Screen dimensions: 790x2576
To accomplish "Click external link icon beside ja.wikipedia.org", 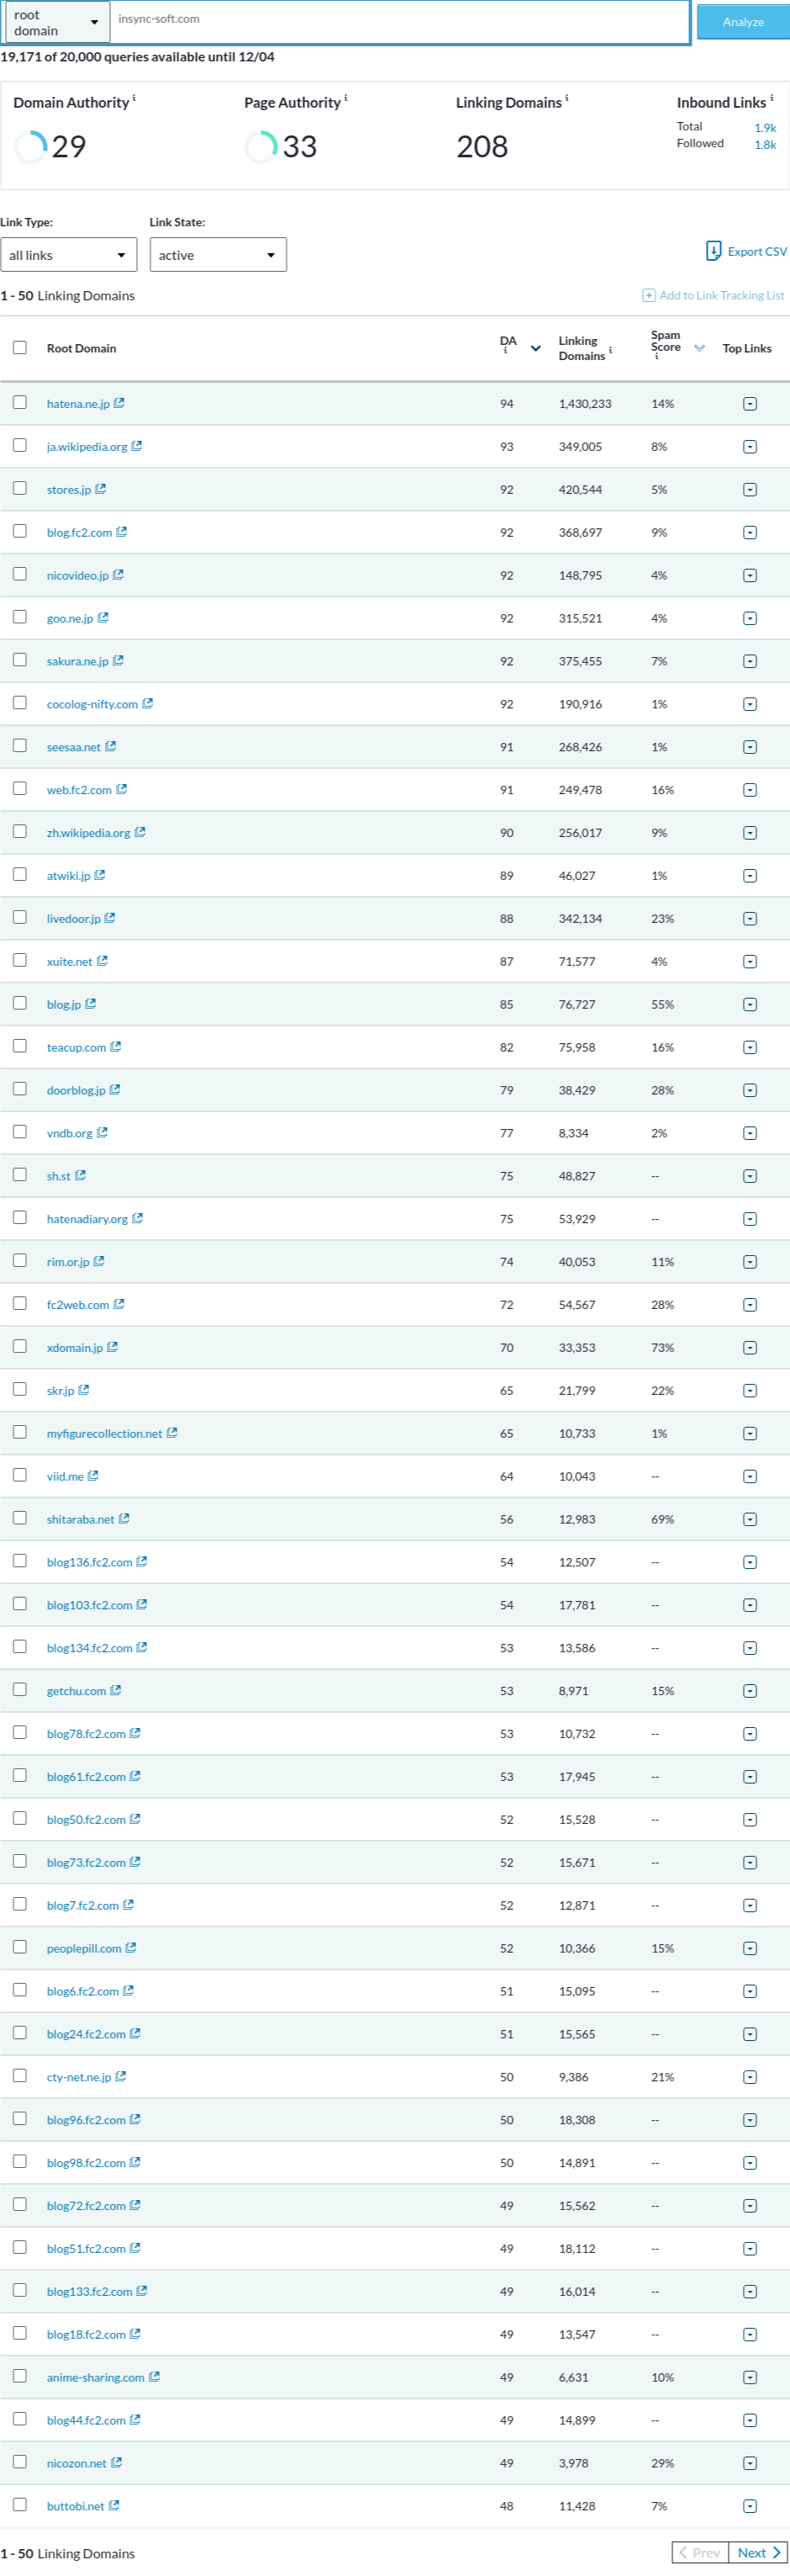I will coord(137,446).
